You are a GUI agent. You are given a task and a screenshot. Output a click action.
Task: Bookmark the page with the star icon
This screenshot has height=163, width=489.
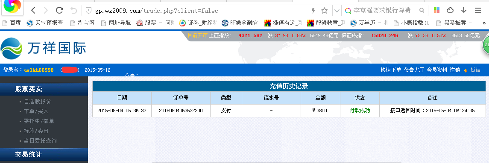point(324,11)
